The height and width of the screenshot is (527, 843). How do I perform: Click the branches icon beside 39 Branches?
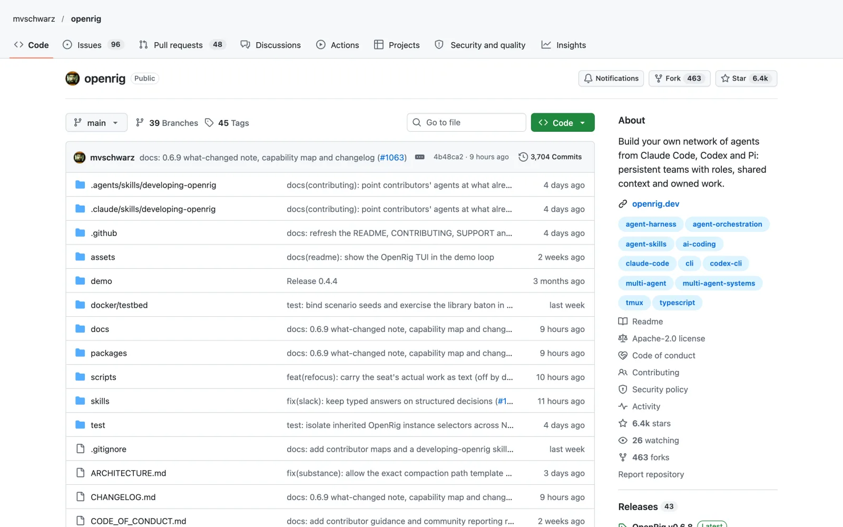(x=140, y=123)
